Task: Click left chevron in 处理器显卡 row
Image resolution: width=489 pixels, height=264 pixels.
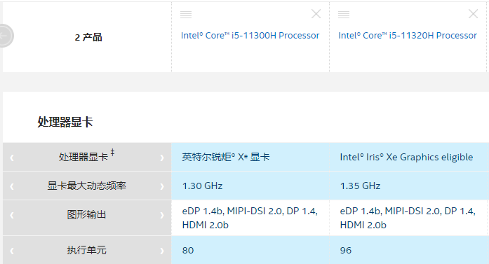Action: click(12, 158)
